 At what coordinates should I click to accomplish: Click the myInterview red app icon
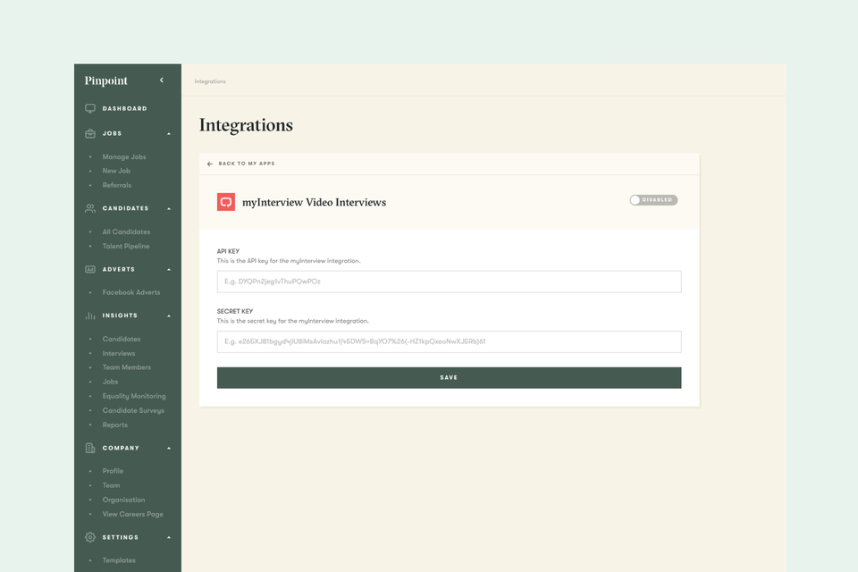coord(226,202)
